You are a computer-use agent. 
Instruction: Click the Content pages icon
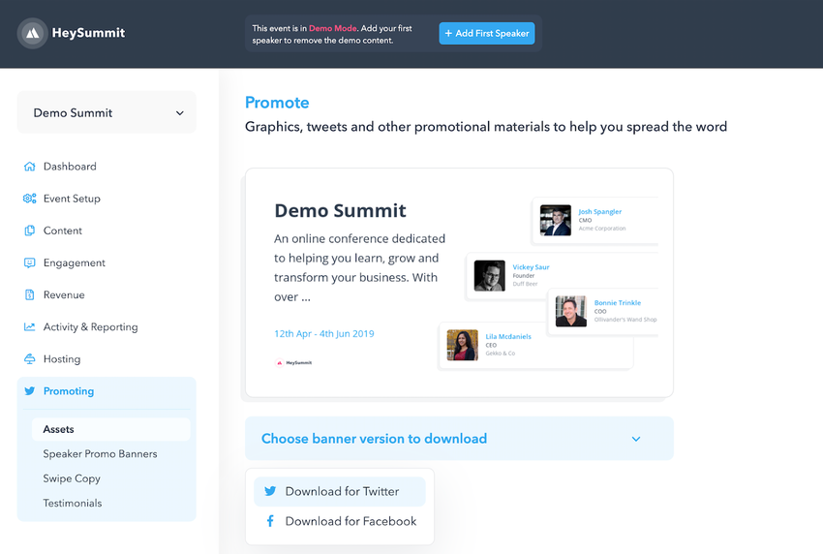[x=29, y=231]
